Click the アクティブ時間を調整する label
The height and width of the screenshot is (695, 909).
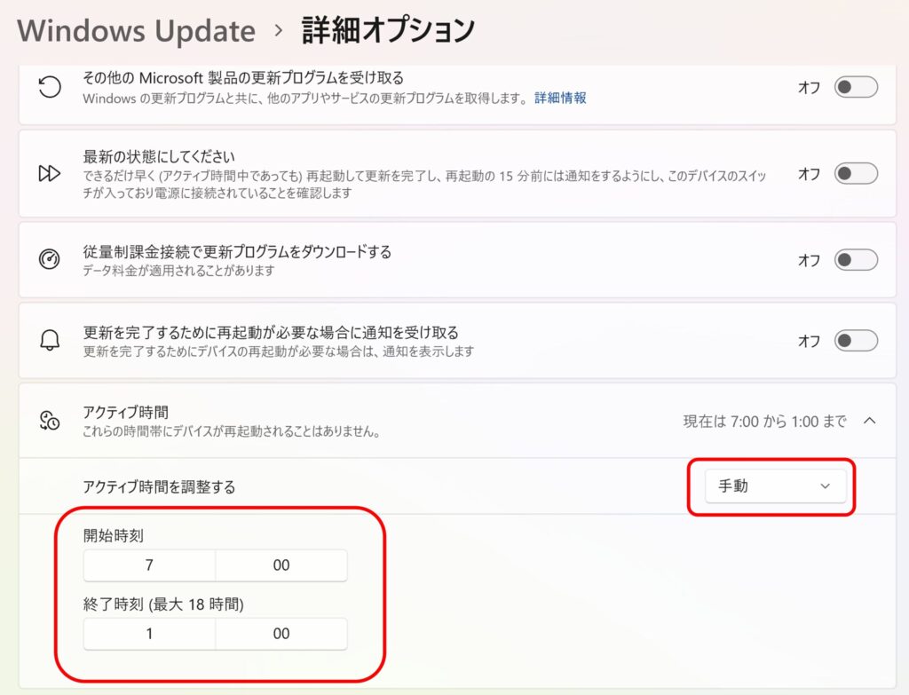(159, 487)
